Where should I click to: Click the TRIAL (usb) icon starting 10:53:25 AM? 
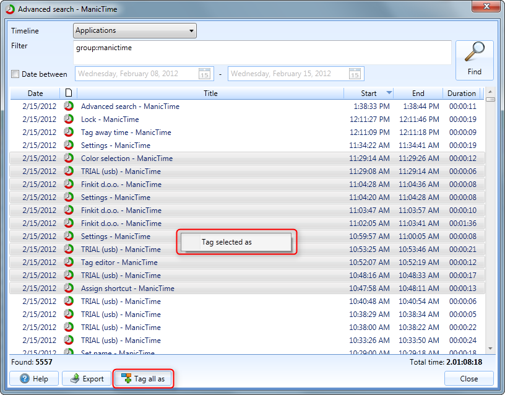tap(69, 249)
